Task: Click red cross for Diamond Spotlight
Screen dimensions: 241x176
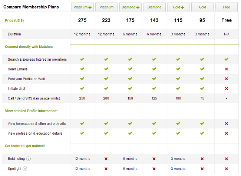Action: click(154, 169)
